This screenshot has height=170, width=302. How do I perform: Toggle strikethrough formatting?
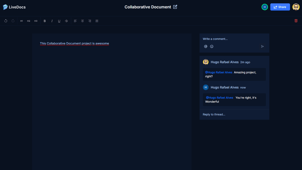[66, 21]
